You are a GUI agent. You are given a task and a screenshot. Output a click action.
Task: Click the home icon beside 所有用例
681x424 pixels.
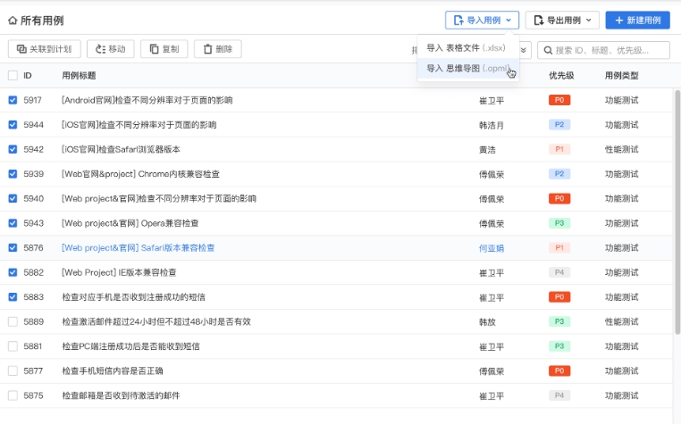tap(13, 21)
